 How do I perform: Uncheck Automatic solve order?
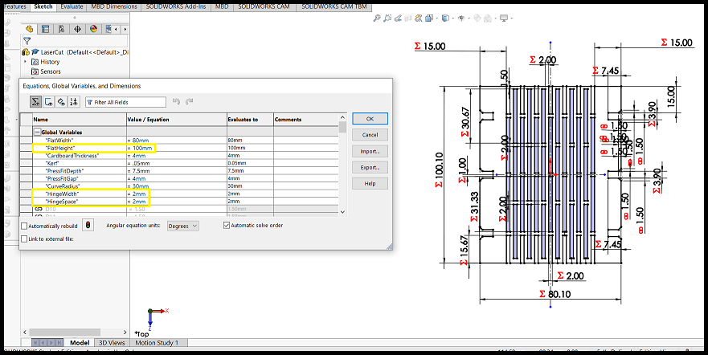(227, 226)
